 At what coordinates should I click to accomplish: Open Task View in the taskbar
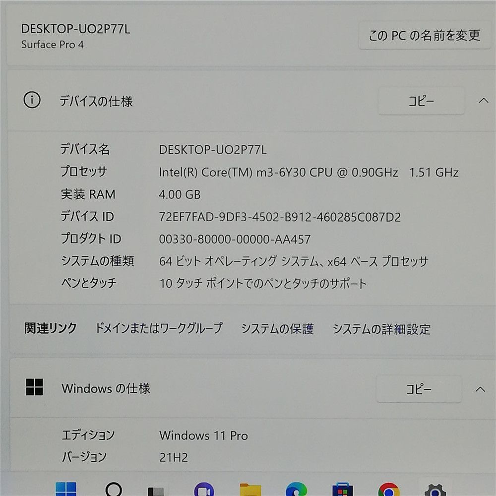(156, 491)
